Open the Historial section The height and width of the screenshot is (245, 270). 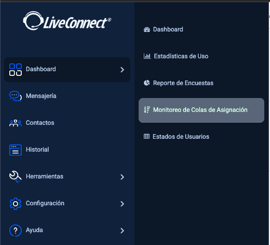[x=37, y=150]
